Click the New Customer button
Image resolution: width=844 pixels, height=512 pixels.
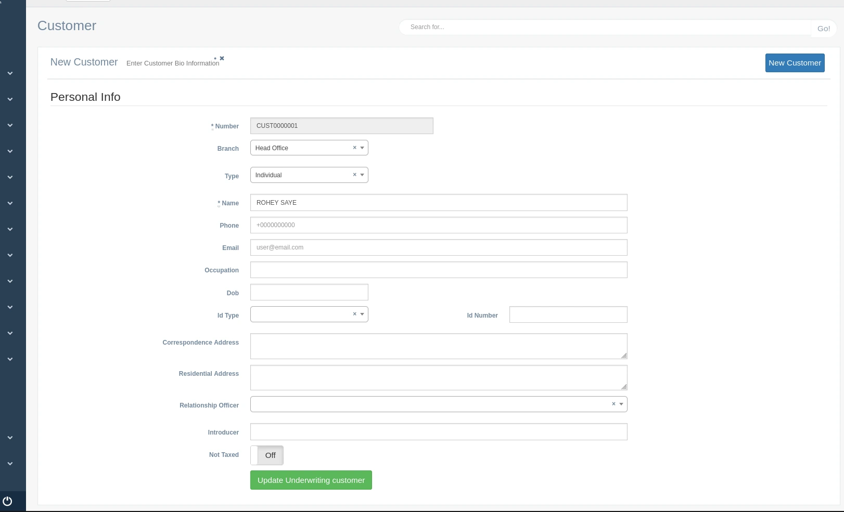[x=795, y=63]
